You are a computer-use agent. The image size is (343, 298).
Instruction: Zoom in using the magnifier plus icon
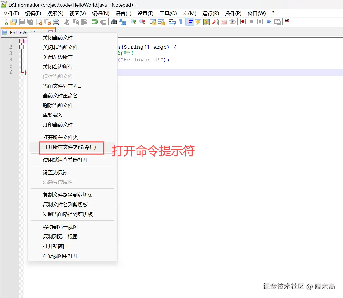tap(133, 22)
